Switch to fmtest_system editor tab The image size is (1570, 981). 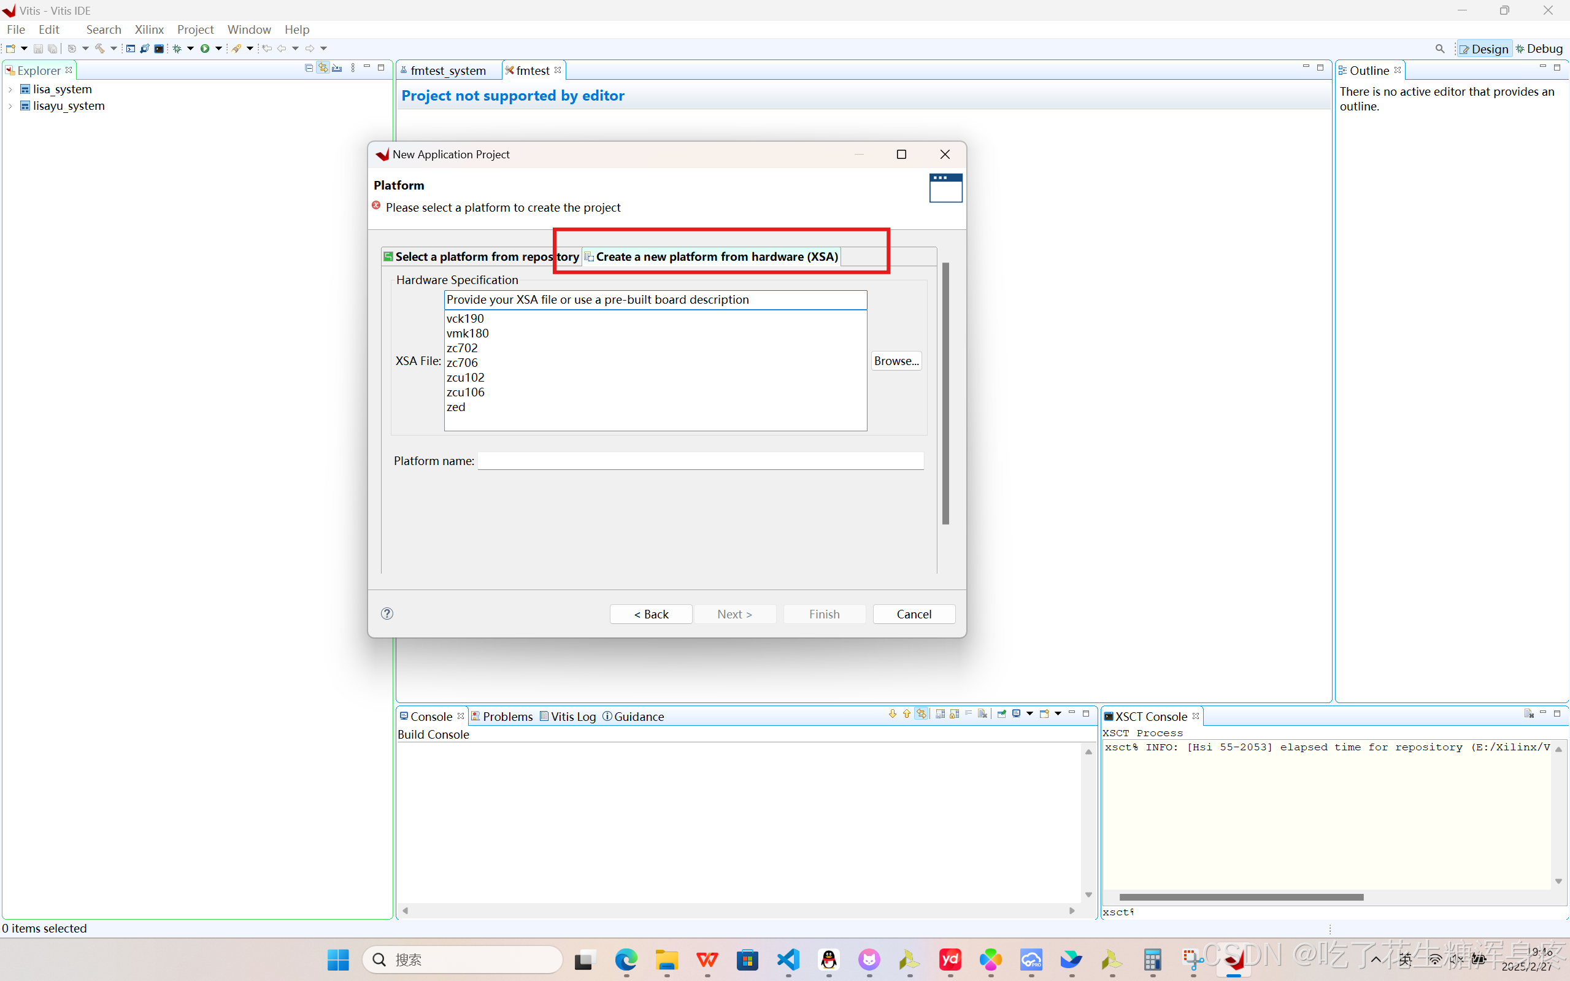click(x=448, y=70)
